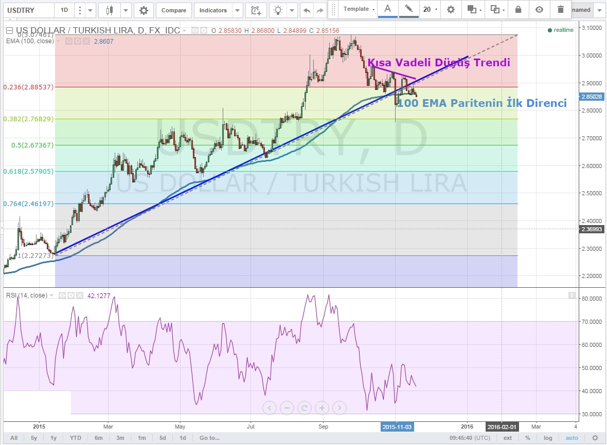Viewport: 607px width, 445px height.
Task: Click the Compare button
Action: pos(174,10)
